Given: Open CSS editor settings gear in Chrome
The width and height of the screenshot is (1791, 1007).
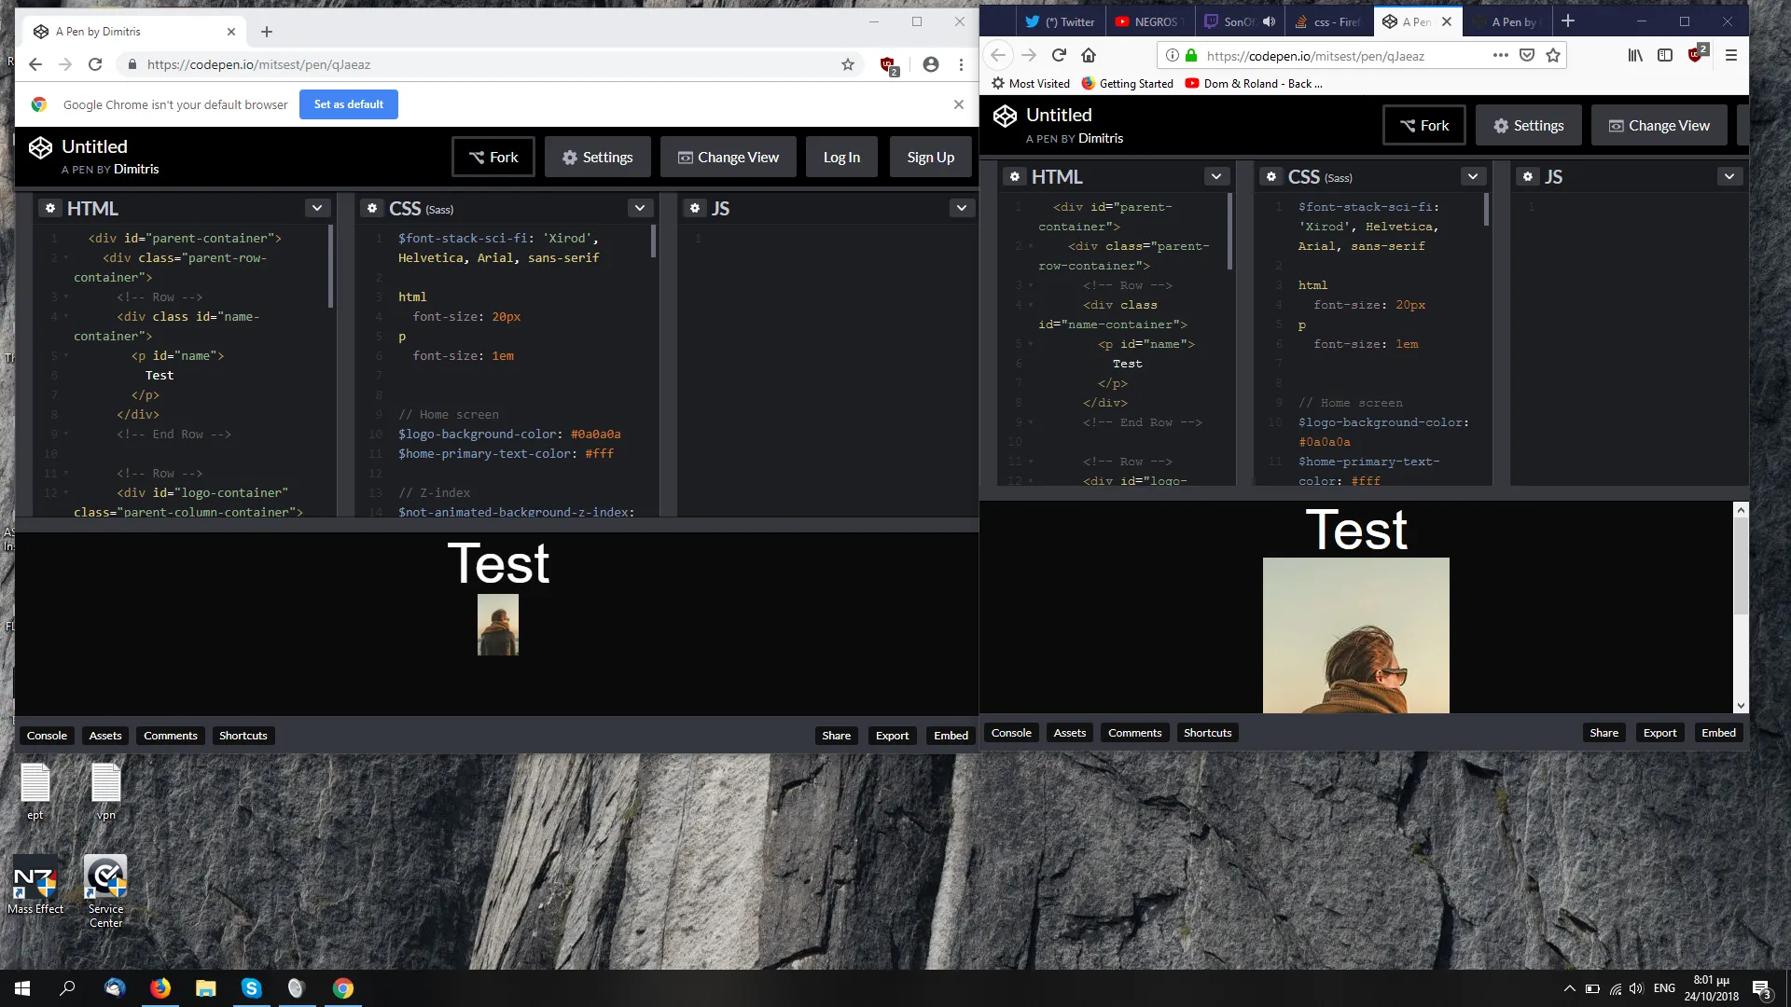Looking at the screenshot, I should coord(372,208).
